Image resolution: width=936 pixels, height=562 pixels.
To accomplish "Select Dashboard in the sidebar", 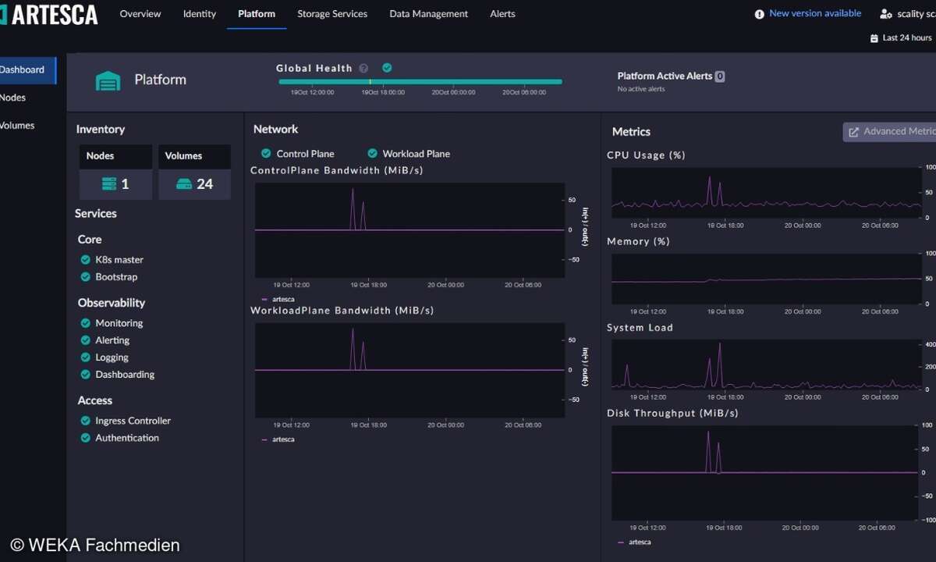I will coord(27,69).
